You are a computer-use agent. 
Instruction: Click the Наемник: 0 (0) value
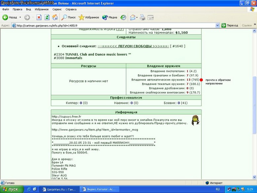pos(126,103)
